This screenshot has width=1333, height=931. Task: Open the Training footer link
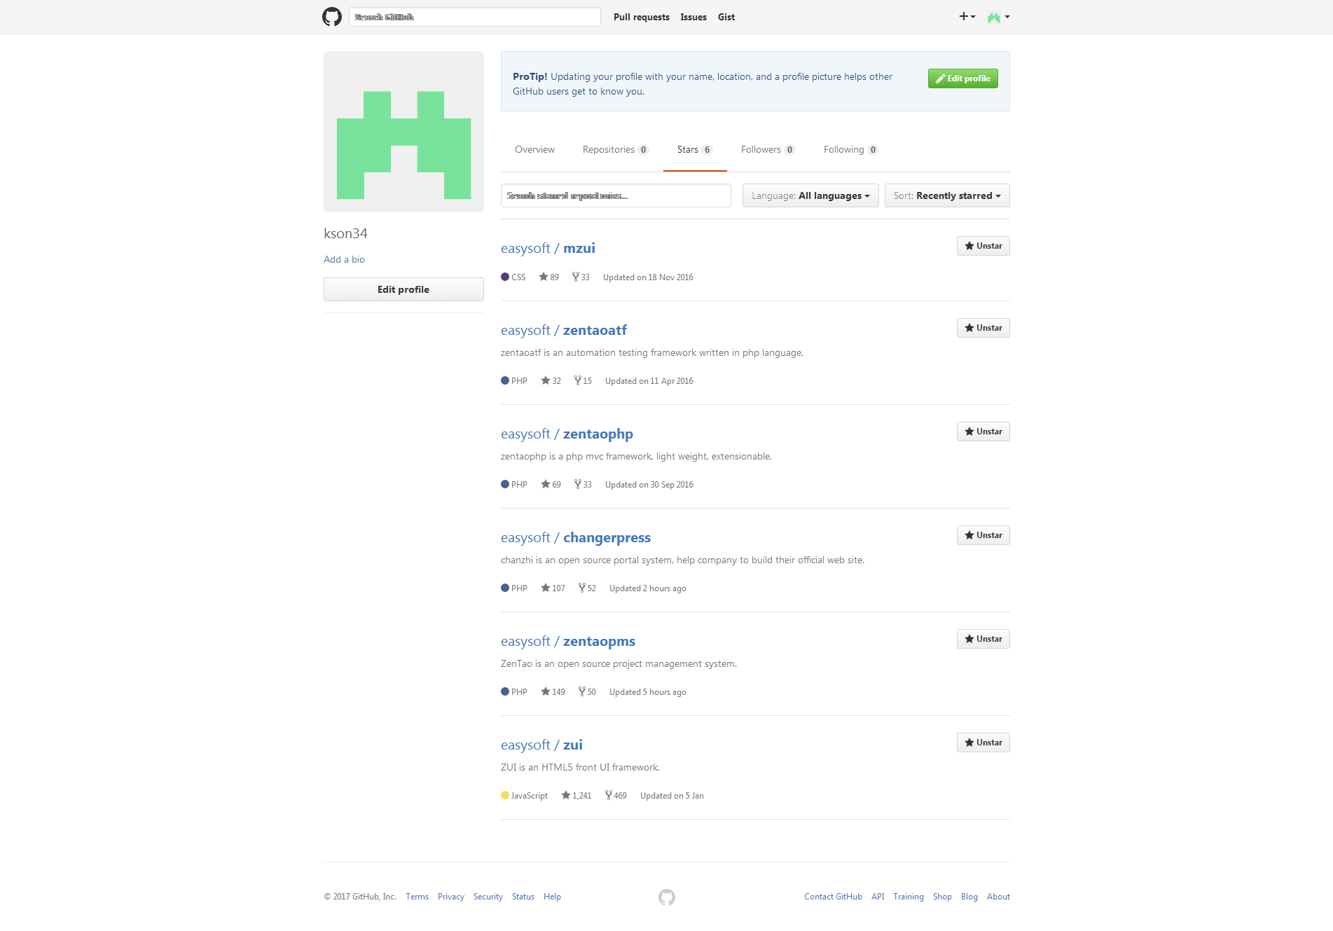[x=909, y=897]
